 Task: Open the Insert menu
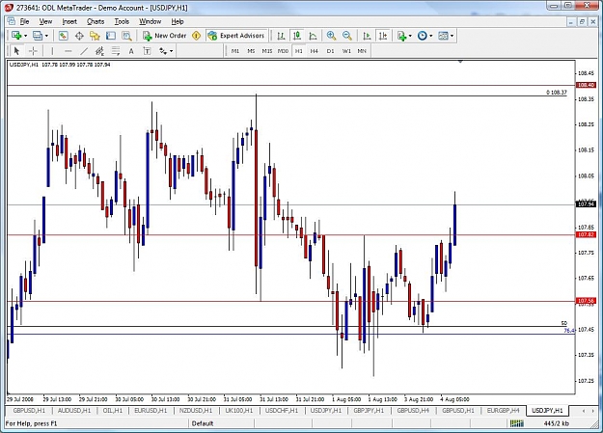(x=69, y=21)
